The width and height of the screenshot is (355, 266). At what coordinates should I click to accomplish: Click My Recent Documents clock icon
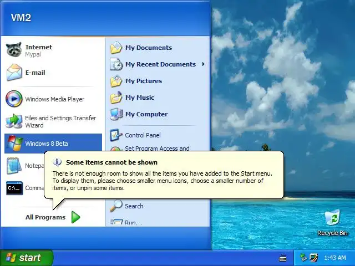[x=116, y=64]
